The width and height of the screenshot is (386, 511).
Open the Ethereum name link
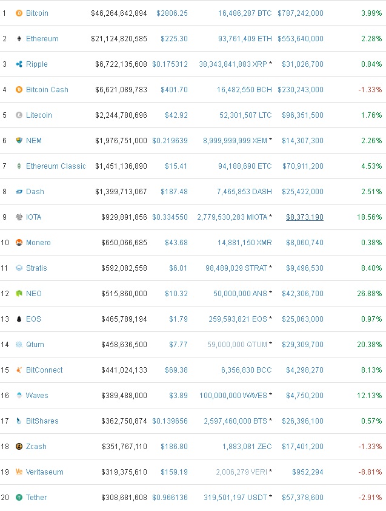point(42,38)
